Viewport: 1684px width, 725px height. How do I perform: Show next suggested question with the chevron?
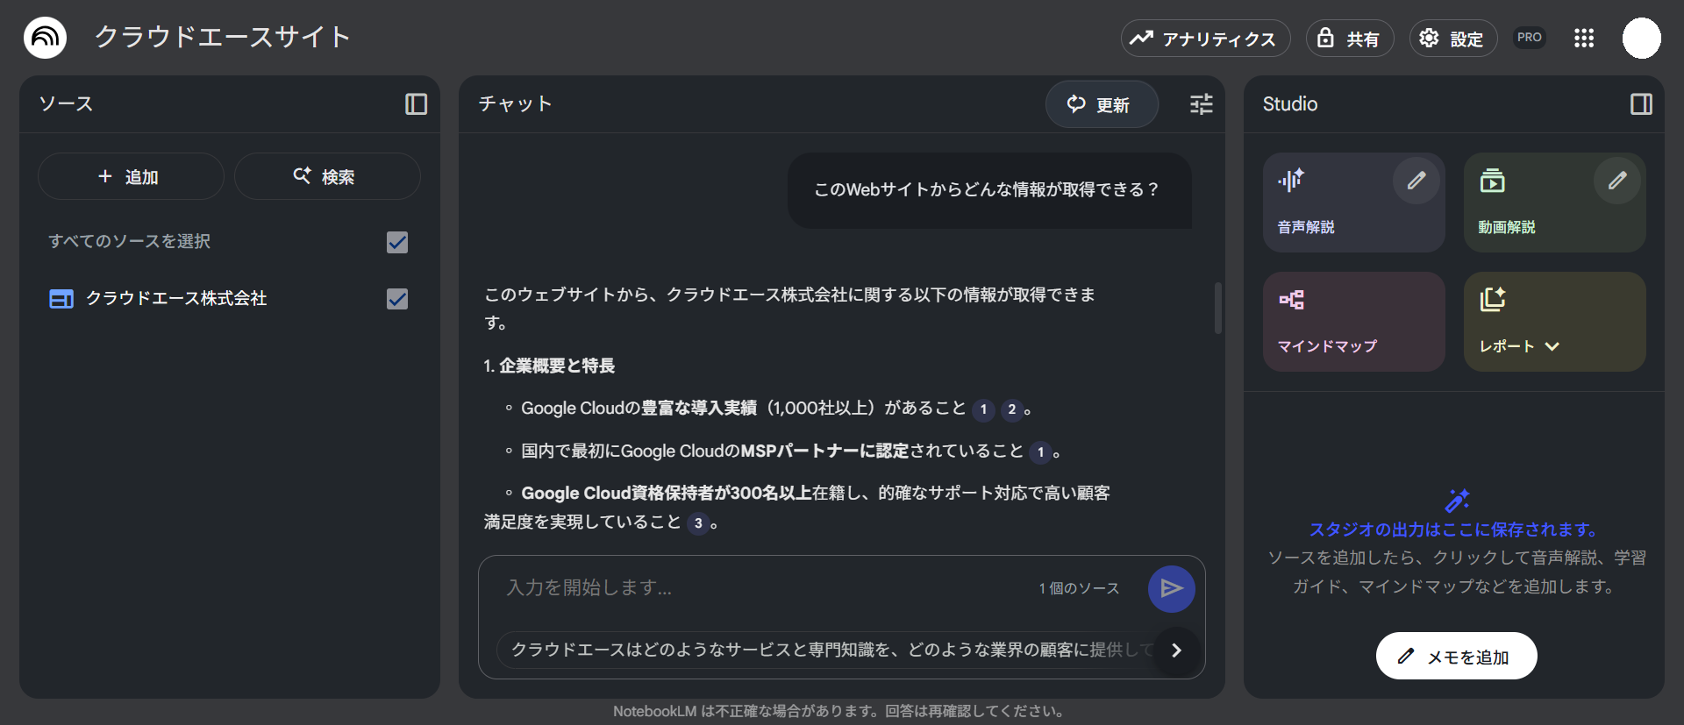[1177, 650]
